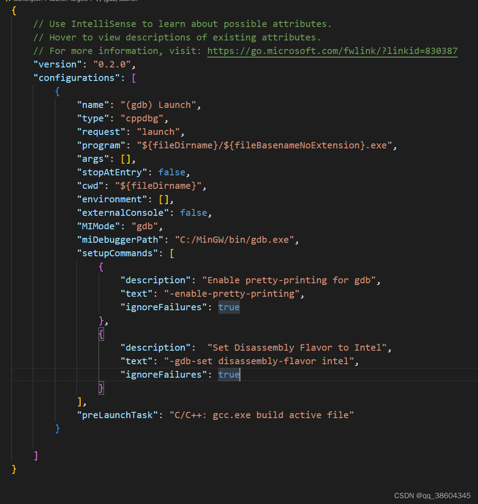Image resolution: width=478 pixels, height=504 pixels.
Task: Click the "name" key
Action: (x=93, y=105)
